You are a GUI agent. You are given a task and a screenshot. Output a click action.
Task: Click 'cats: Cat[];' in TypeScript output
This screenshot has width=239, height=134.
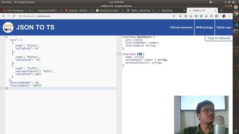pos(134,40)
